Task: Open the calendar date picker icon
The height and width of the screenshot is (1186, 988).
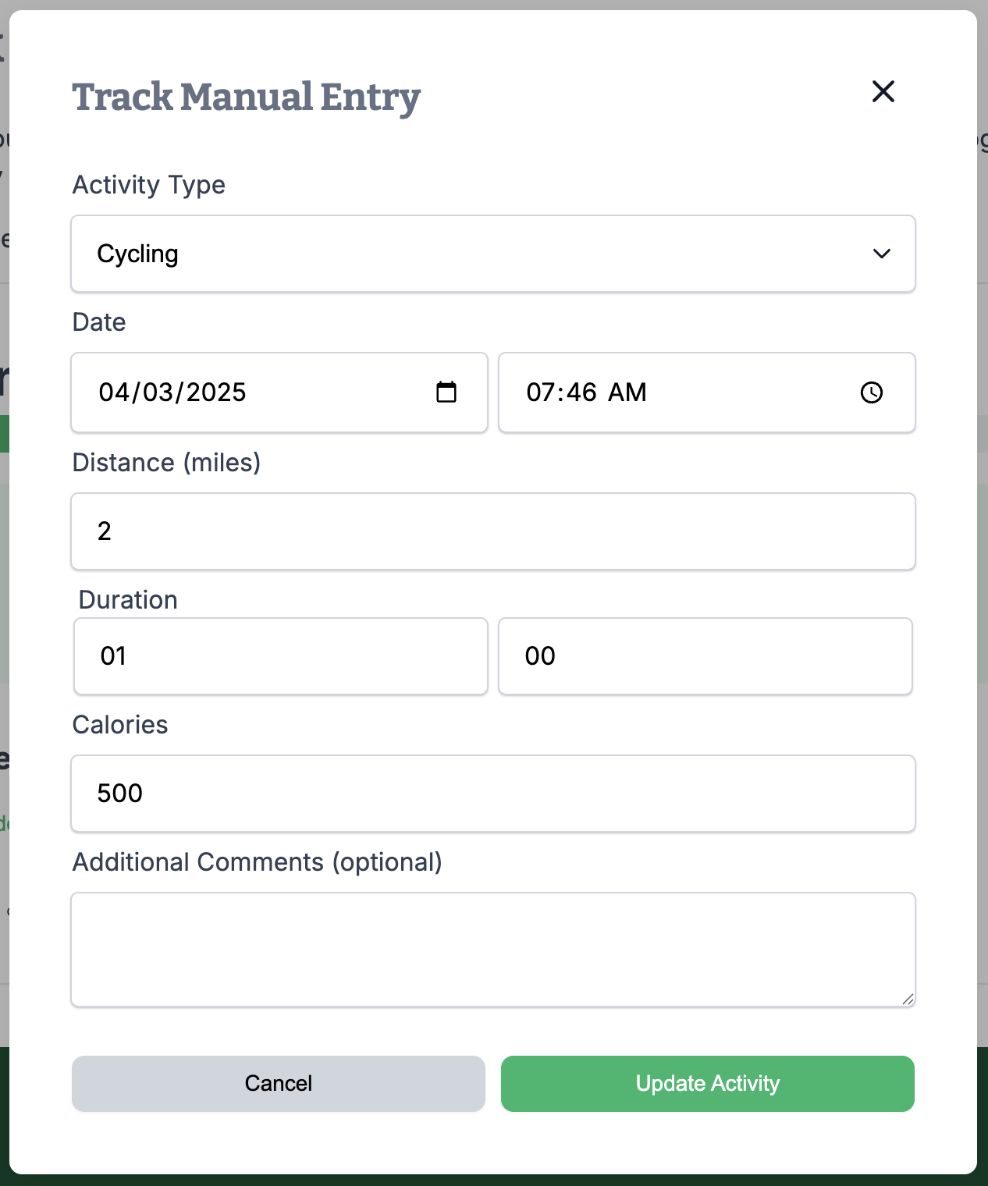Action: click(x=446, y=392)
